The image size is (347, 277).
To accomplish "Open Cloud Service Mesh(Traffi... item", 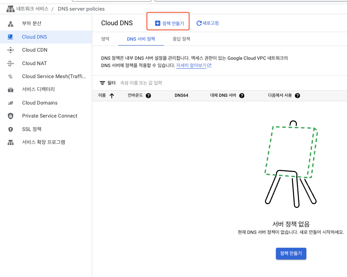I will coord(54,76).
